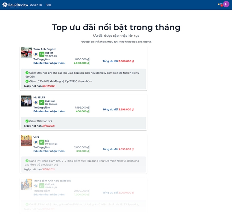Click the Tổng ưu đãi 3.000.000 đ total for Tuan Anh English

coord(118,61)
